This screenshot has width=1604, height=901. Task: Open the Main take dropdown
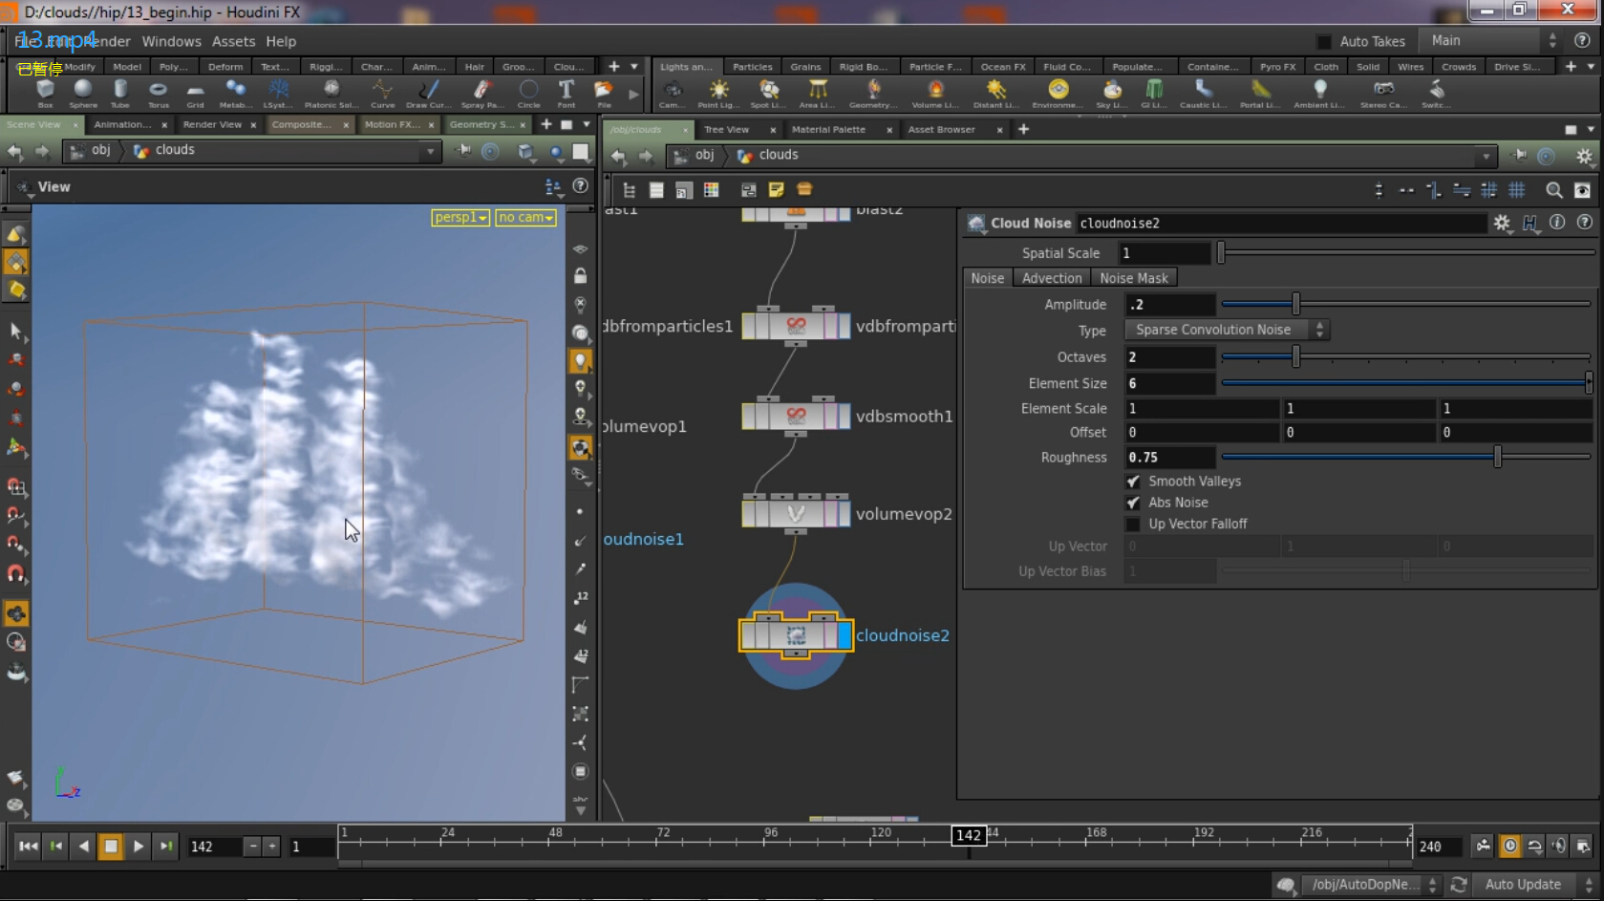click(x=1489, y=41)
